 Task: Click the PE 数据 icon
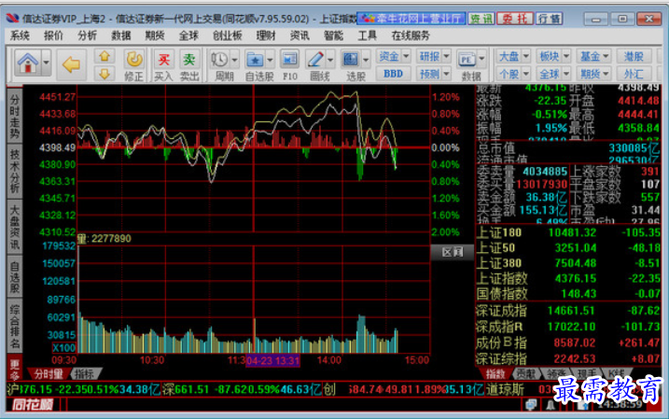467,60
